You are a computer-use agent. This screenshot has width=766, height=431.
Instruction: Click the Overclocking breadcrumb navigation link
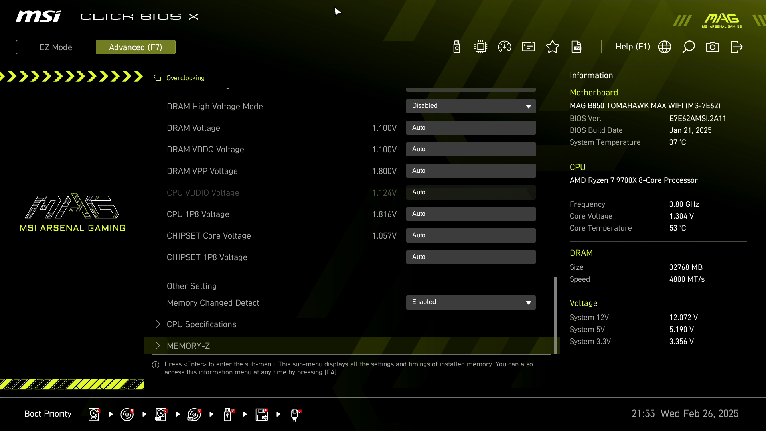[185, 78]
